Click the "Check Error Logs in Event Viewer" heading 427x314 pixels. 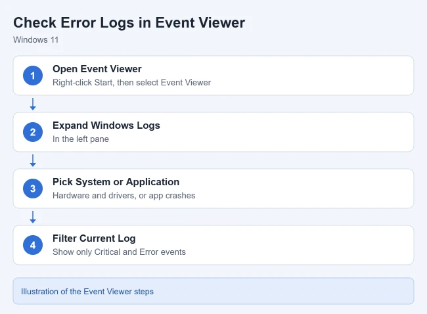129,23
